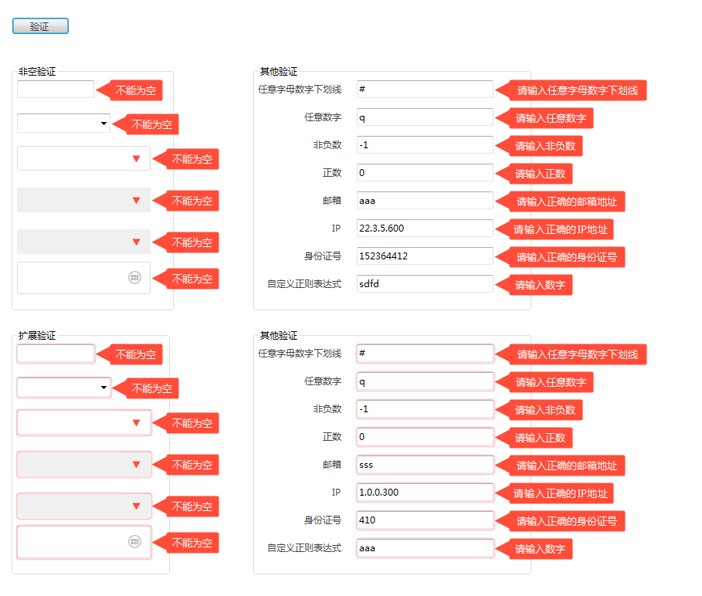Open the small combo box in 非空验证
This screenshot has width=702, height=596.
click(x=63, y=123)
